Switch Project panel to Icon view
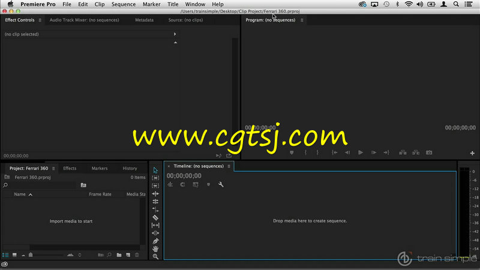The height and width of the screenshot is (270, 480). [x=14, y=255]
